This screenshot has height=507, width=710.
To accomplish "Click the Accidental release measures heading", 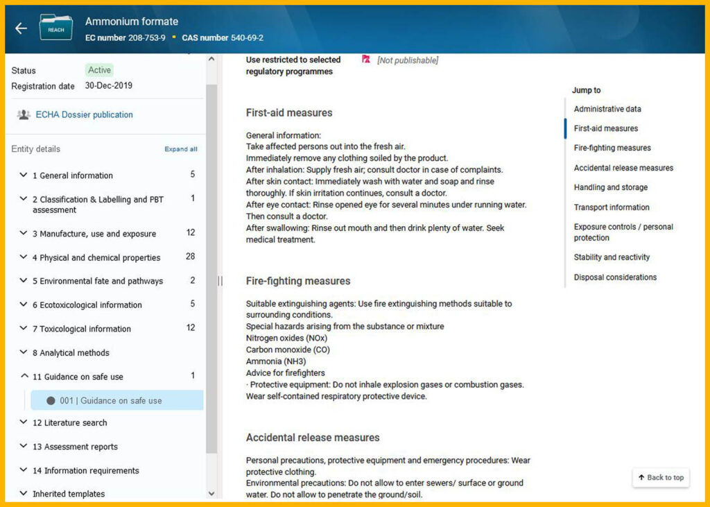I will coord(313,438).
